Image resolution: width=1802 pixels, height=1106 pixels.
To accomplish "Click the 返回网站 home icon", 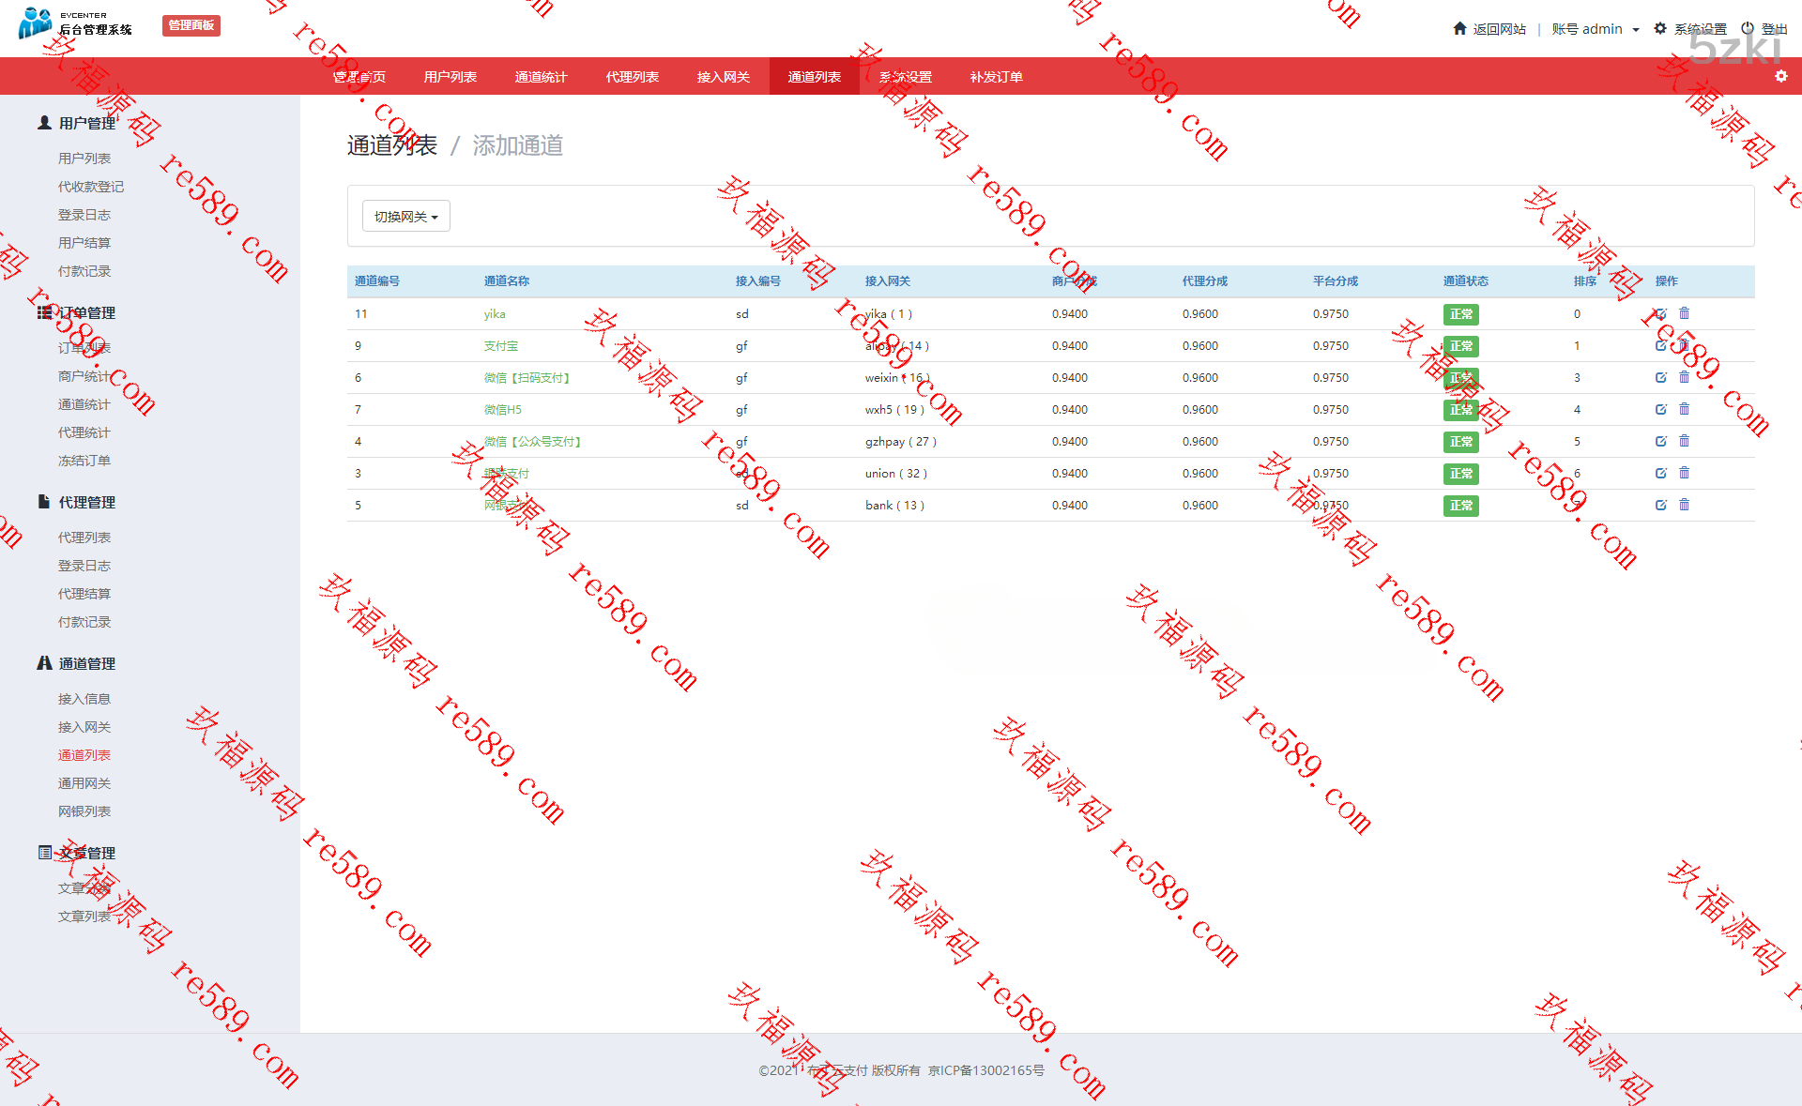I will (1459, 28).
